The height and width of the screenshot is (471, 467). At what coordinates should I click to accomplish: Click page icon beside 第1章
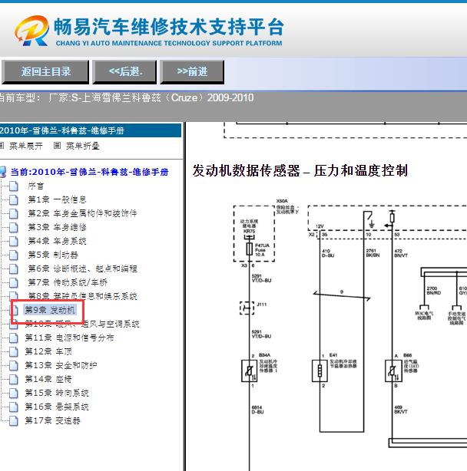click(14, 200)
